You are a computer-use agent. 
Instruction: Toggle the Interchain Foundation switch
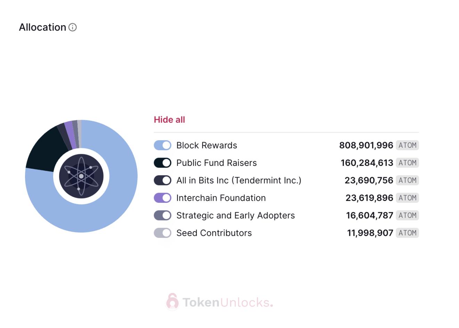pyautogui.click(x=163, y=198)
